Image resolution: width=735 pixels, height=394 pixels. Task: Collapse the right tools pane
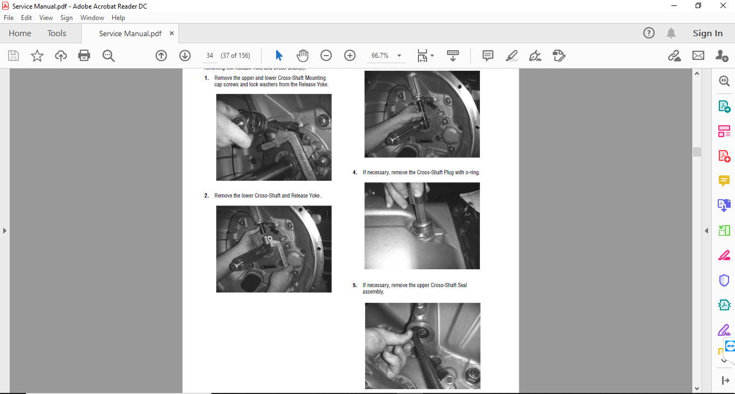(706, 230)
